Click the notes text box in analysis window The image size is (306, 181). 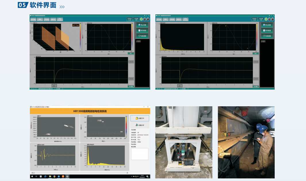(140, 154)
